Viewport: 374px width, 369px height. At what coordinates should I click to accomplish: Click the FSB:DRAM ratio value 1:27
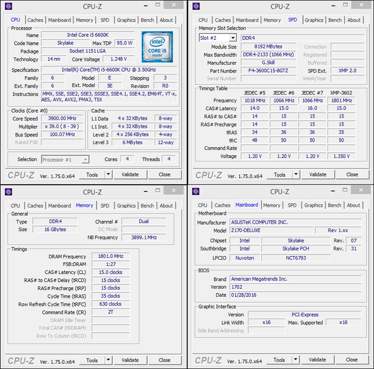111,264
